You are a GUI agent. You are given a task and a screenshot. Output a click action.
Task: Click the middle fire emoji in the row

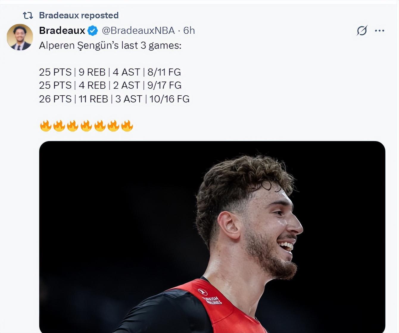pos(86,126)
